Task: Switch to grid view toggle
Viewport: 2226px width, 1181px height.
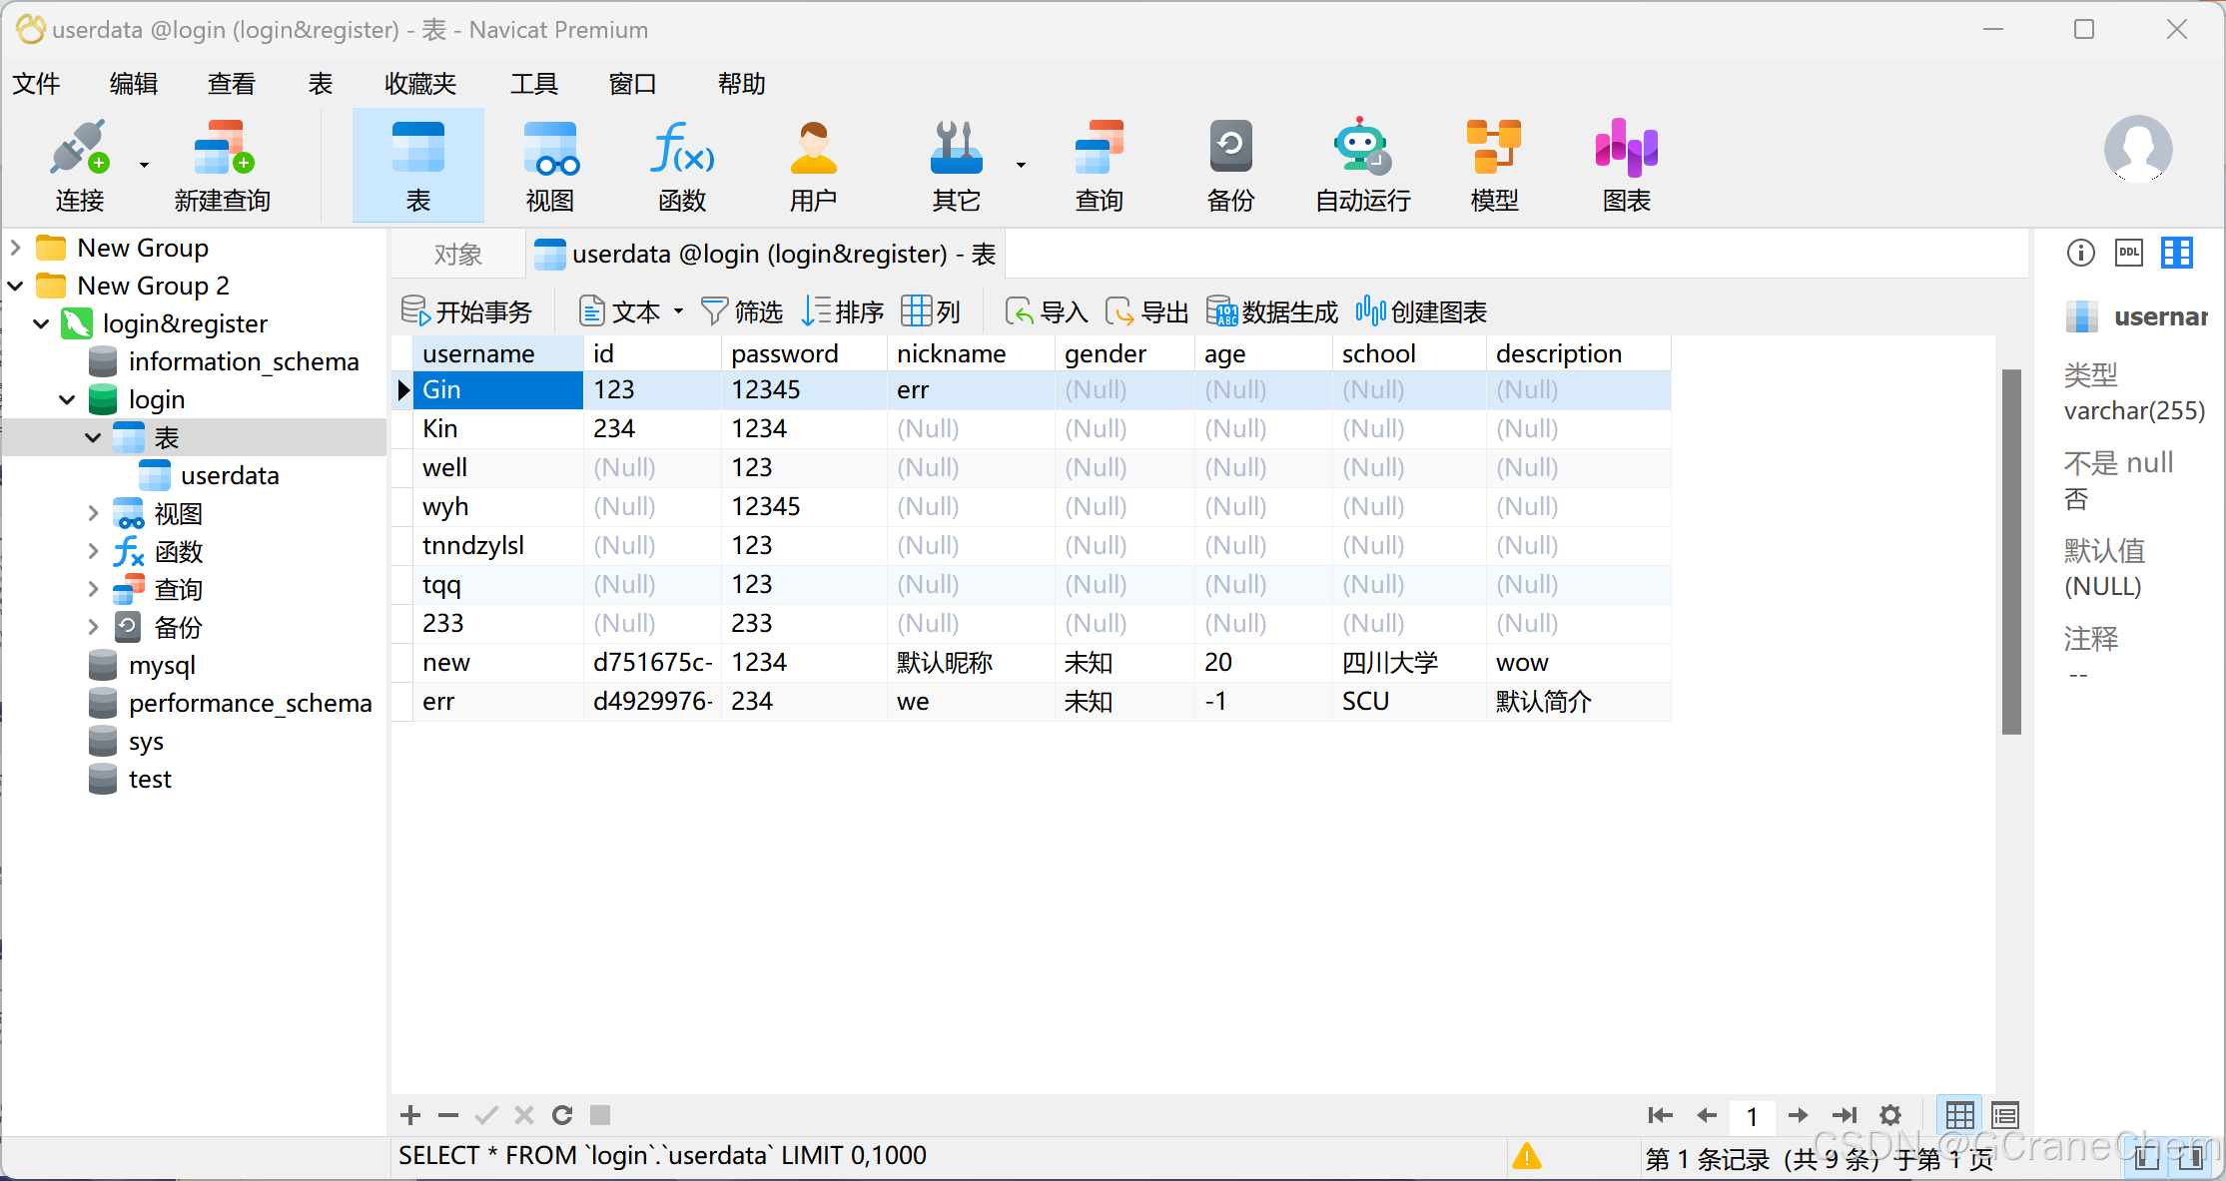Action: point(1959,1115)
